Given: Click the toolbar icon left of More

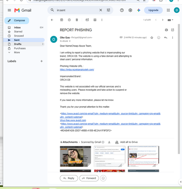Looking at the screenshot, I should coord(95,20).
